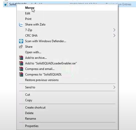Click WinRAR icon beside Compress and email
Viewport: 136px width, 130px height.
coord(21,69)
